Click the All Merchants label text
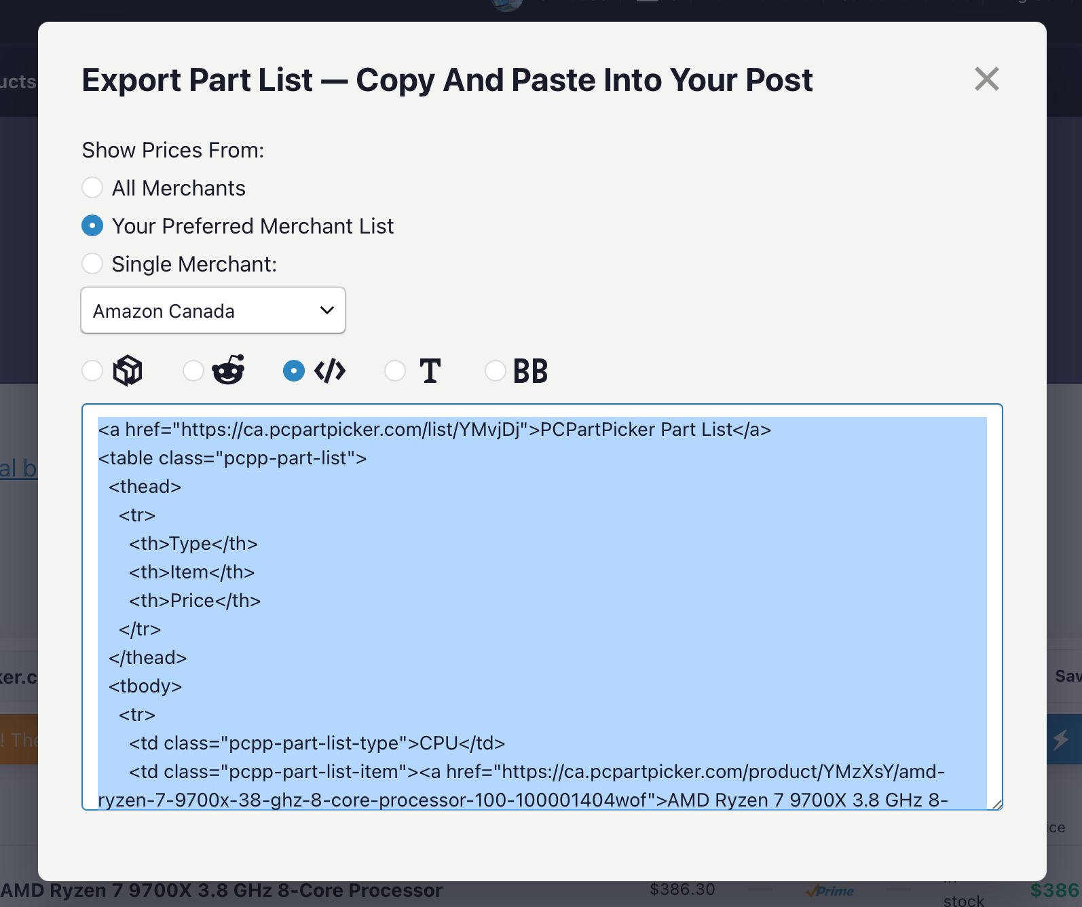1082x907 pixels. [179, 188]
